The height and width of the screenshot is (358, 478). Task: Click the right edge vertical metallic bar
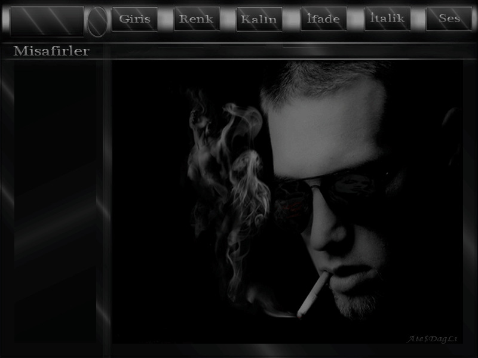click(471, 203)
